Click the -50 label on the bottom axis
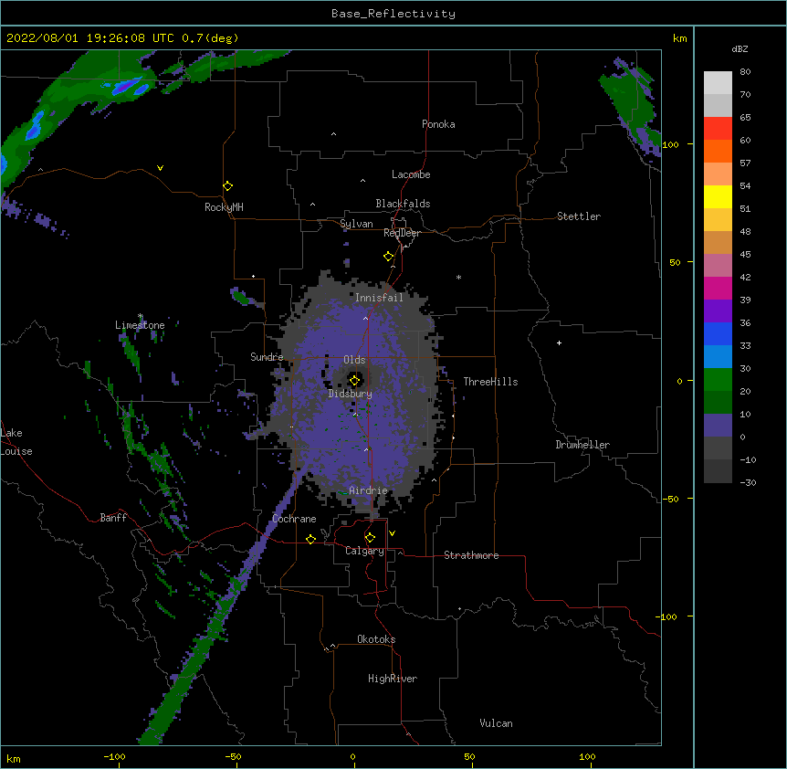787x769 pixels. [x=233, y=756]
